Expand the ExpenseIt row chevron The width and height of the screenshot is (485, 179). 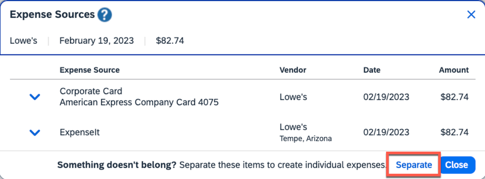click(35, 132)
